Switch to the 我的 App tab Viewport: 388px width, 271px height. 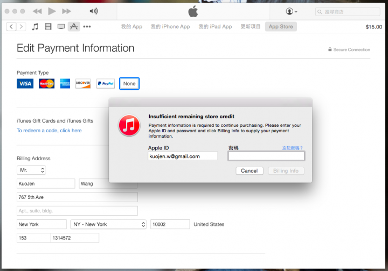(131, 26)
